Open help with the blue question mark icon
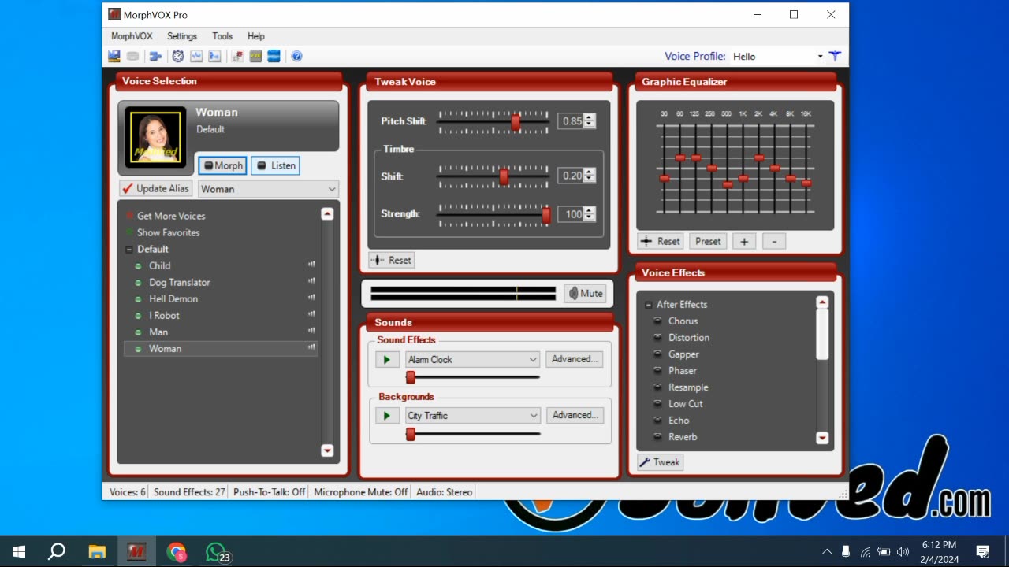This screenshot has height=567, width=1009. [x=296, y=56]
